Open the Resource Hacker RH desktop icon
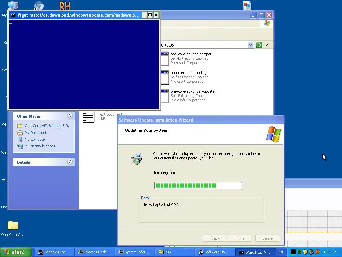 tap(65, 5)
